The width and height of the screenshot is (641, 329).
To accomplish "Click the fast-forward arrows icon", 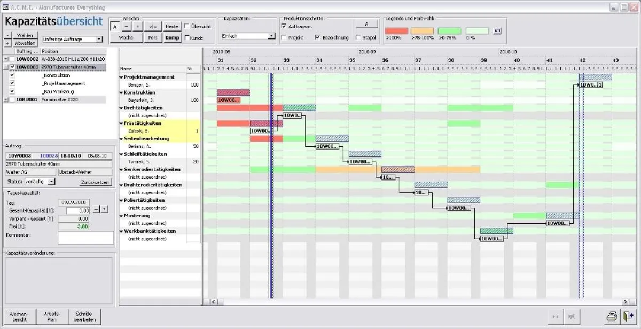I will (x=556, y=317).
